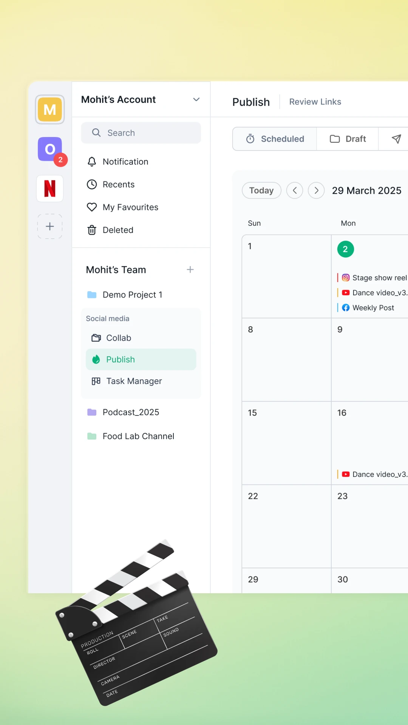Switch to the yellow M workspace
The image size is (408, 725).
coord(50,110)
